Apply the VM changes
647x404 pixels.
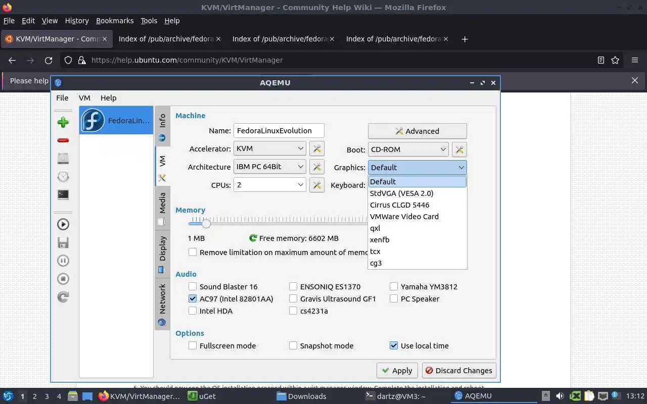coord(397,370)
